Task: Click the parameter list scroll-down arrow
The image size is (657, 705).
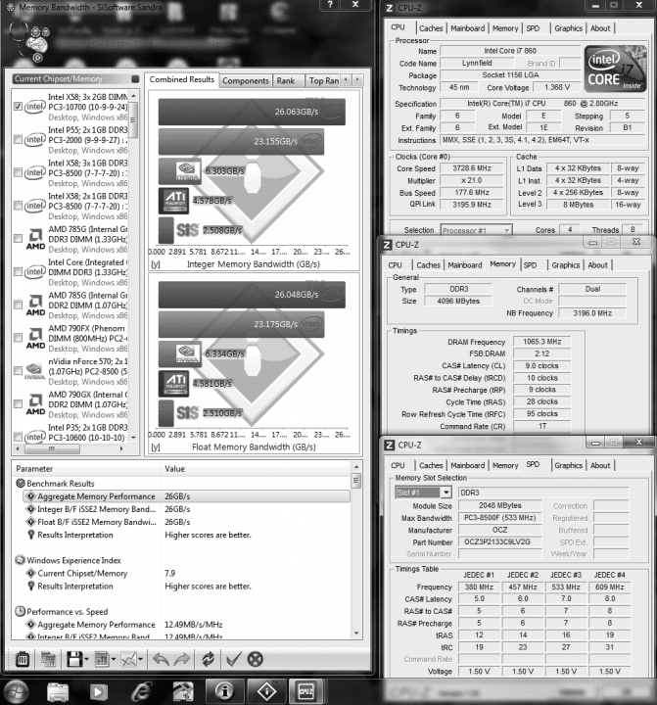Action: click(x=356, y=634)
